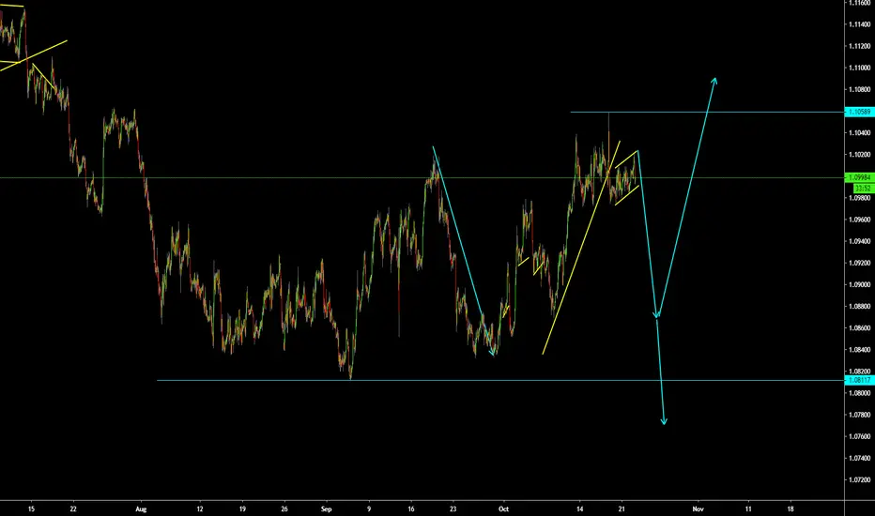Image resolution: width=875 pixels, height=516 pixels.
Task: Click the 1.10800 price axis value
Action: [x=859, y=89]
